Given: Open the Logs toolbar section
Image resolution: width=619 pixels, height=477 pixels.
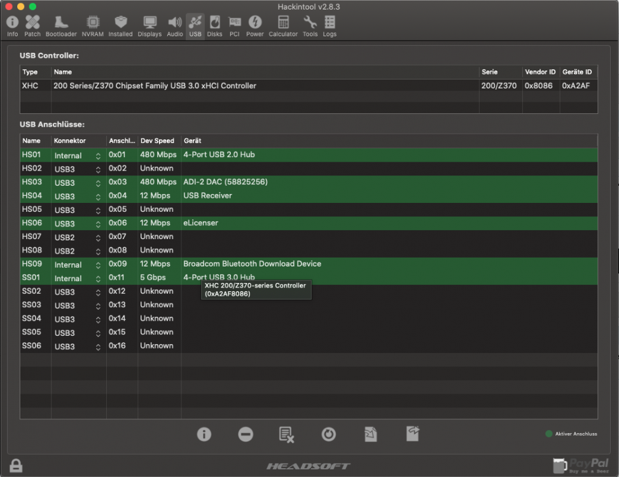Looking at the screenshot, I should 330,26.
